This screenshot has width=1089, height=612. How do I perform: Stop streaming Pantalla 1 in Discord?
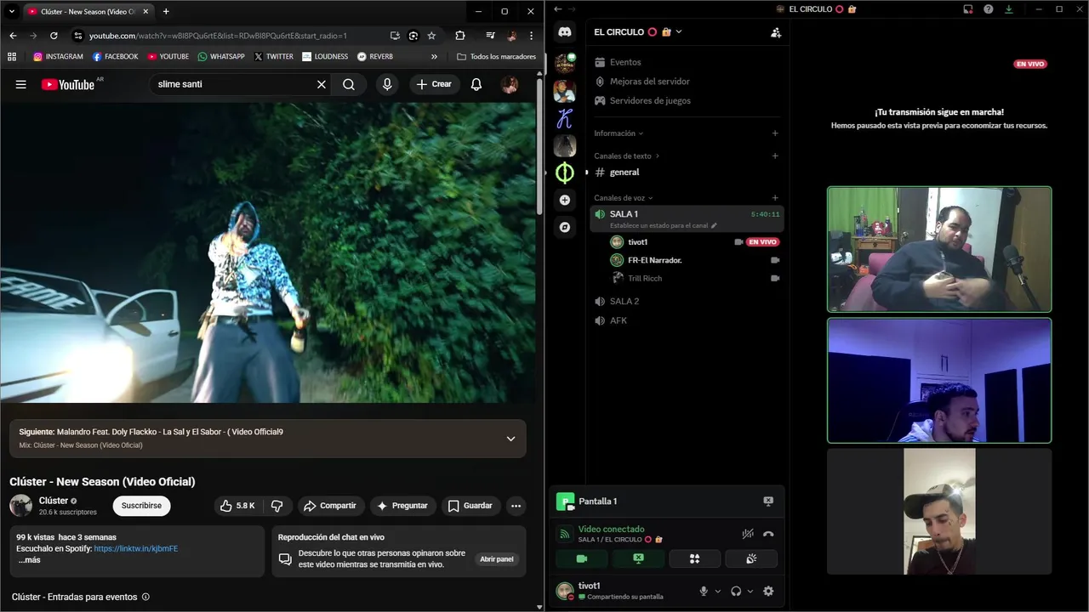(x=768, y=501)
